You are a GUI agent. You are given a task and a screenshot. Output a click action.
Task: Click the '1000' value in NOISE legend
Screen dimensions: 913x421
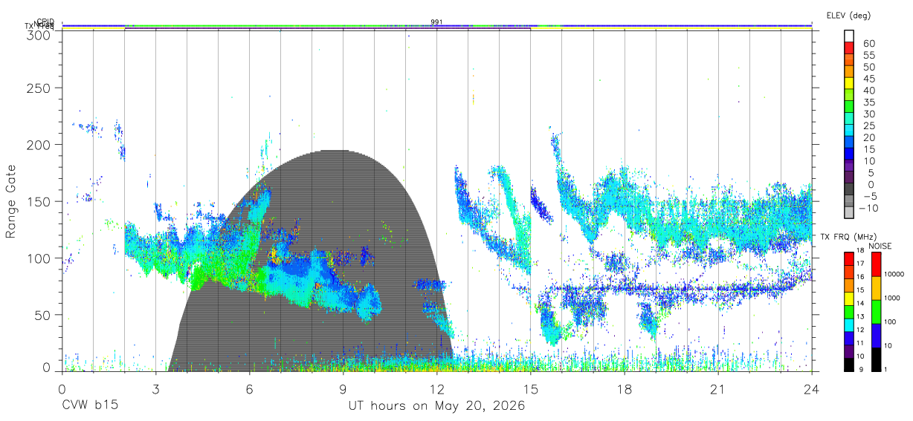[893, 298]
